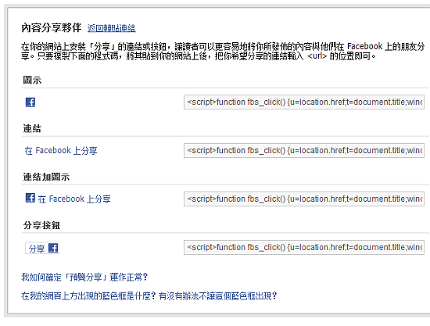Click the Facebook icon under 圖示 section
Screen dimensions: 430x326
click(x=30, y=102)
